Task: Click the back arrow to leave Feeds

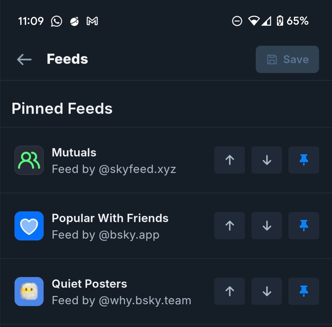Action: tap(23, 60)
